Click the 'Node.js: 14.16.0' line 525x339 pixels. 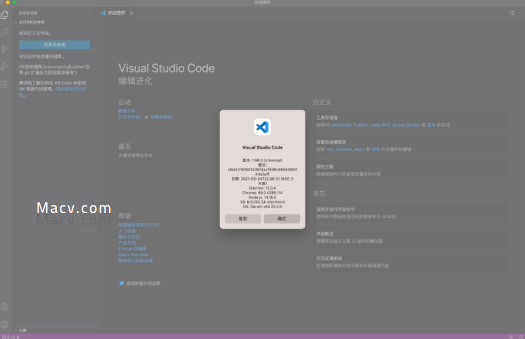(262, 198)
